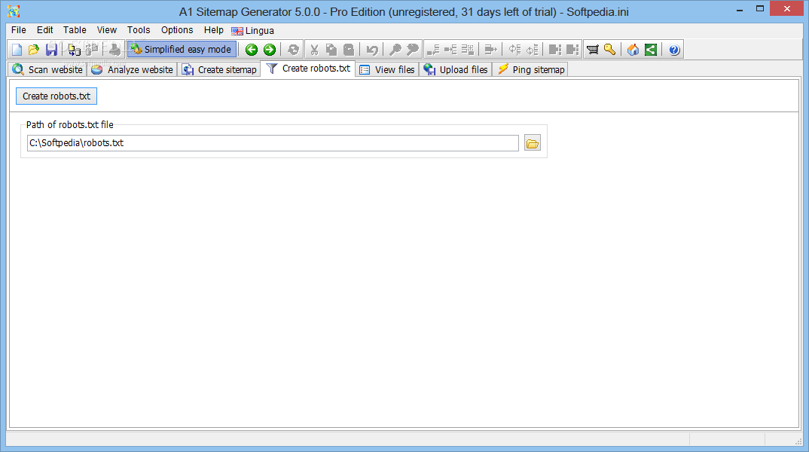Switch to the Analyze website tab
Screen dimensions: 809x452
pos(132,69)
